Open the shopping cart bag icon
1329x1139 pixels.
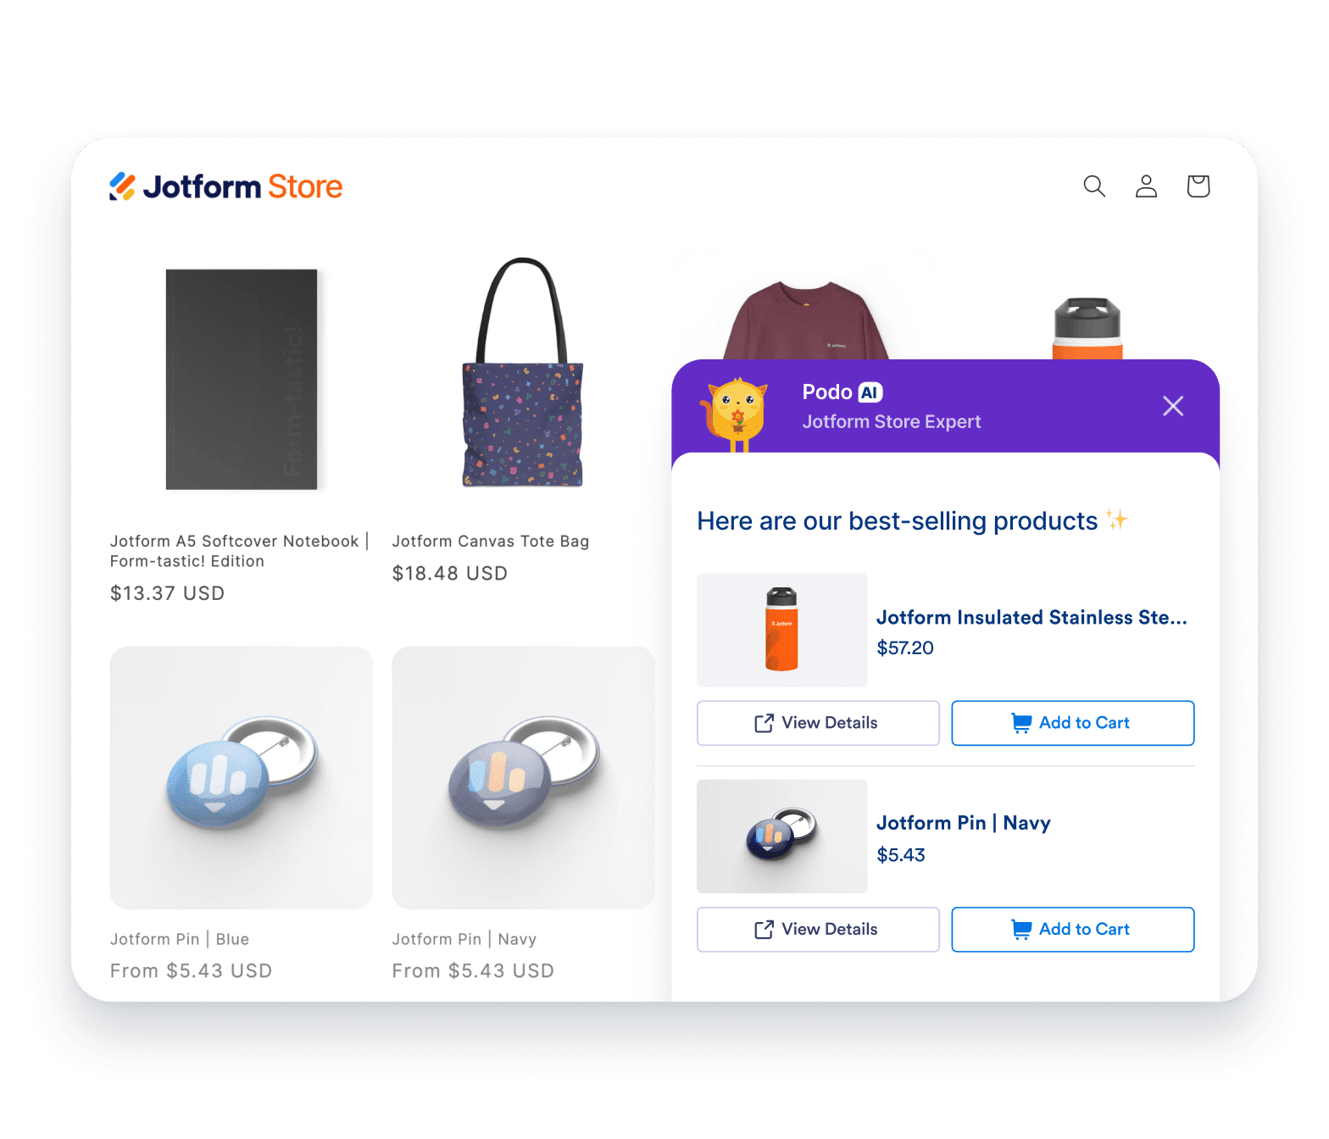(1198, 186)
